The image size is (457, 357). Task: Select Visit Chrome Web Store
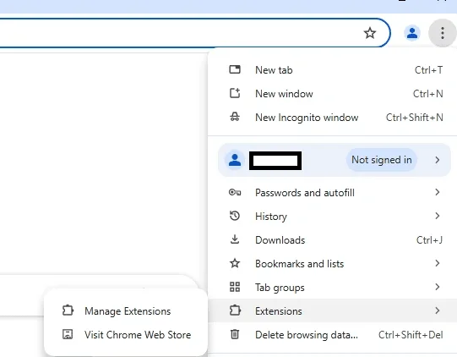point(126,334)
